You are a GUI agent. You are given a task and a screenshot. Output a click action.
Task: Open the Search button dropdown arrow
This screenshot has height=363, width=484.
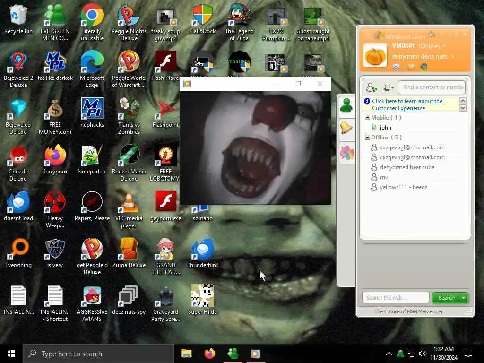(464, 298)
